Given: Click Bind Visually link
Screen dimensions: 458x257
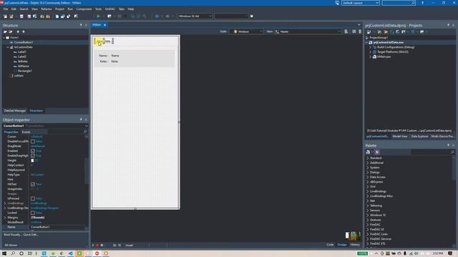Looking at the screenshot, I should click(x=13, y=235).
